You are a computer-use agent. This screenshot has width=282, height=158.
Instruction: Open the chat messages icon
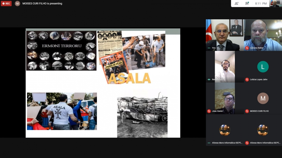247,4
